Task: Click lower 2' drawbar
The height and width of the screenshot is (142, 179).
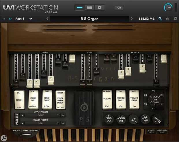Action: (142, 68)
